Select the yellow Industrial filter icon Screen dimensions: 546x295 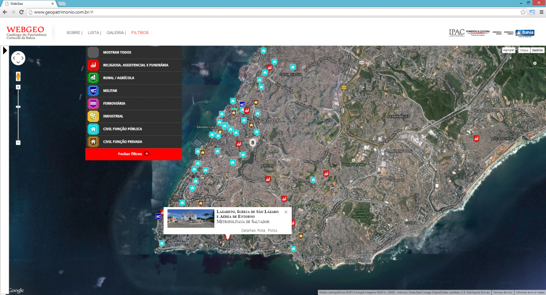93,116
